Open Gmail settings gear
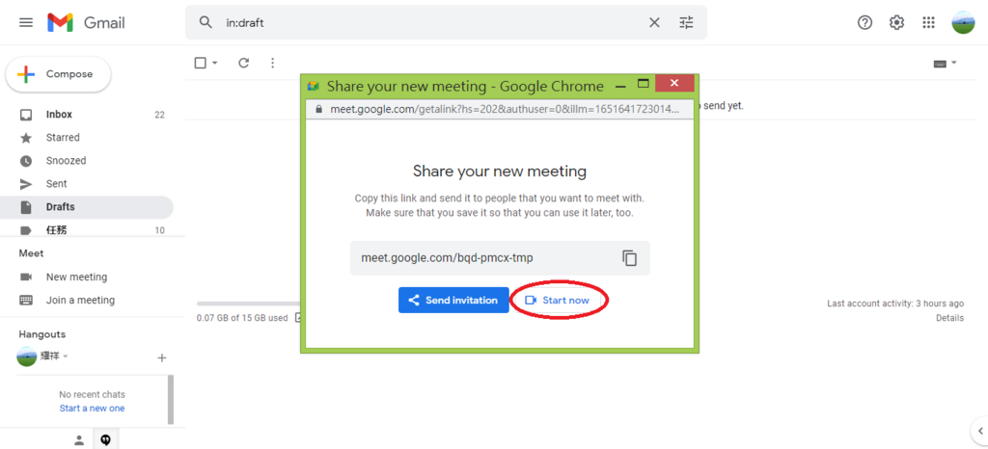Image resolution: width=988 pixels, height=449 pixels. pyautogui.click(x=896, y=22)
